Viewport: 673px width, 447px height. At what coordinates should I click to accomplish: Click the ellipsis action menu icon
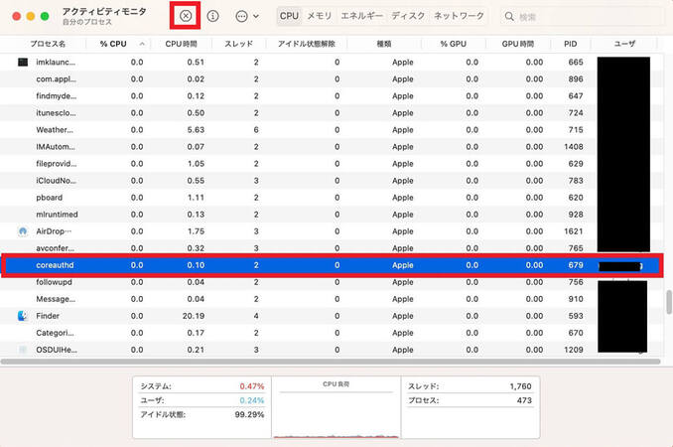[241, 16]
